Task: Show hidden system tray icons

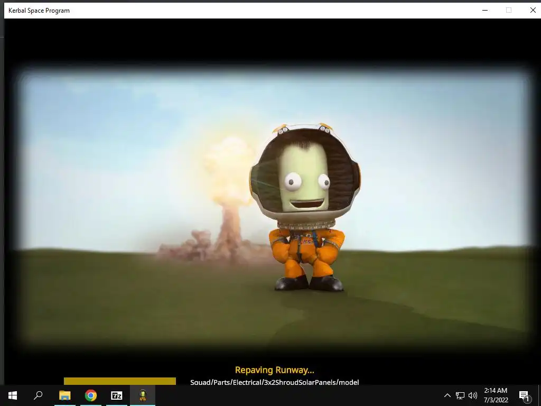Action: (x=447, y=395)
